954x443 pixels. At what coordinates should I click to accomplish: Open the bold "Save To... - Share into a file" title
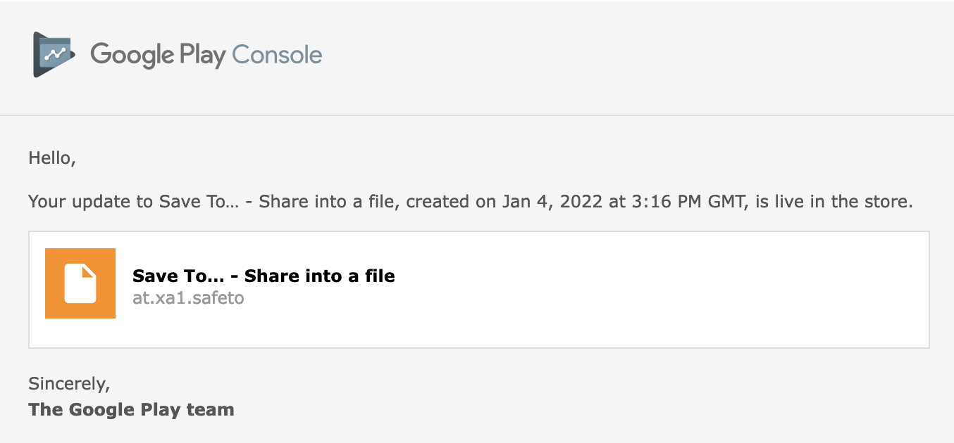pos(264,276)
